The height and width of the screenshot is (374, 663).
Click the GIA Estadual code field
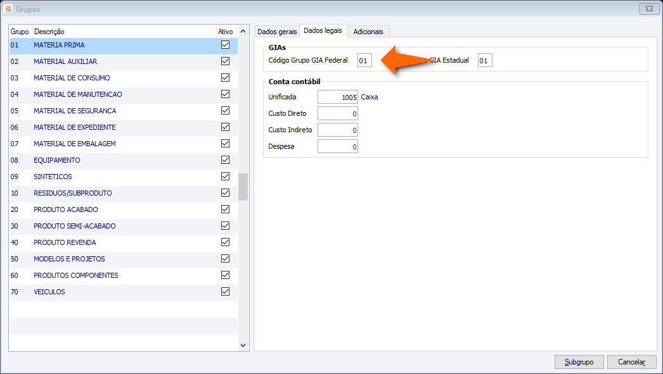[485, 60]
